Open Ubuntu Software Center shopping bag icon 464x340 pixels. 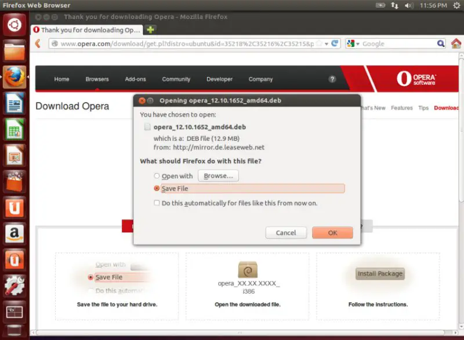14,181
